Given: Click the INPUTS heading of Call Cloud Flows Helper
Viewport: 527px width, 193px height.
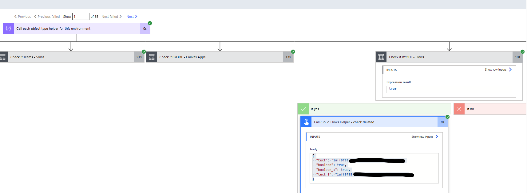Looking at the screenshot, I should 315,137.
